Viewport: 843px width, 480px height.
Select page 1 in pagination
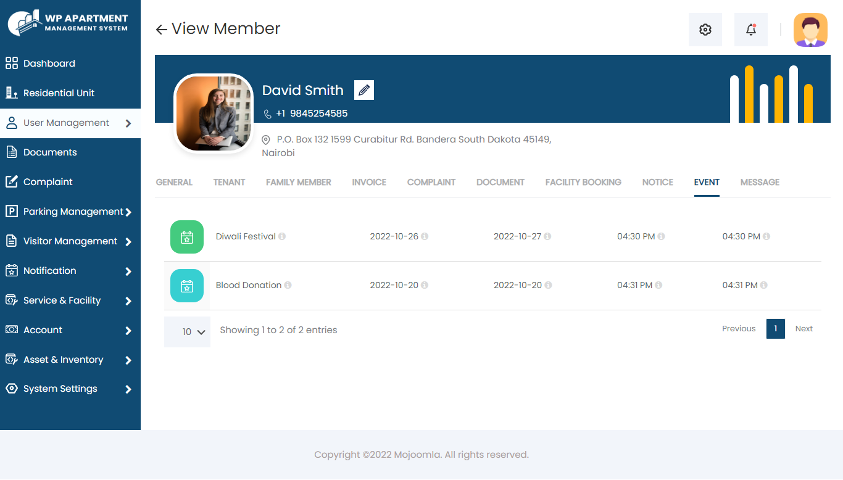(x=776, y=329)
